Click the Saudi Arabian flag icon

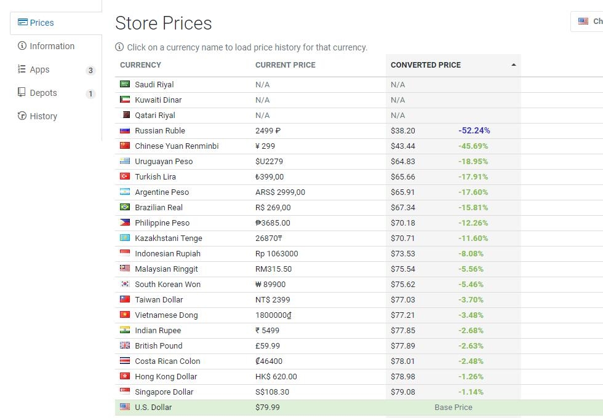tap(124, 84)
